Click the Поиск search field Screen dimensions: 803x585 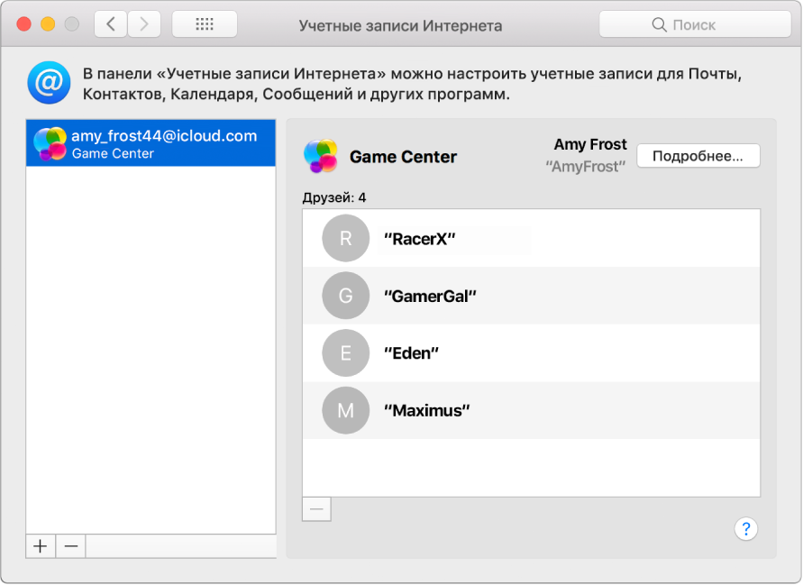[x=695, y=24]
